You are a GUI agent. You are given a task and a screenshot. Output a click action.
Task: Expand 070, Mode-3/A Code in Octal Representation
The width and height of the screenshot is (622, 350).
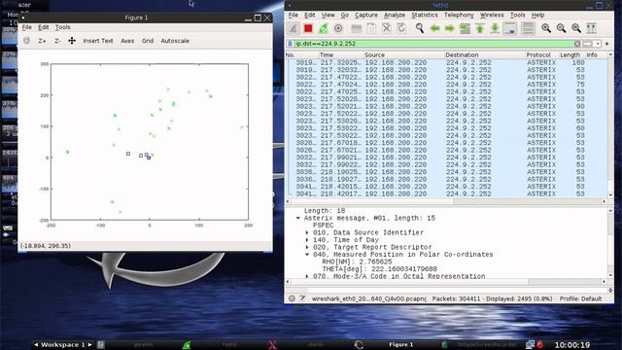click(307, 276)
